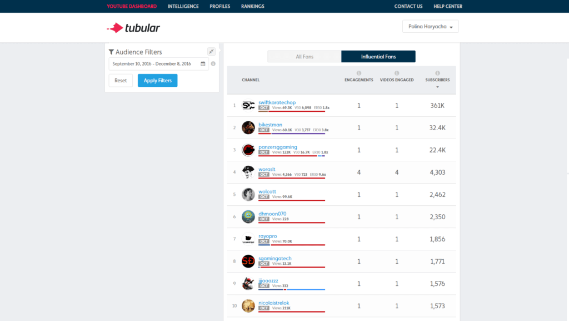This screenshot has width=569, height=321.
Task: Click the Reset button
Action: coord(121,81)
